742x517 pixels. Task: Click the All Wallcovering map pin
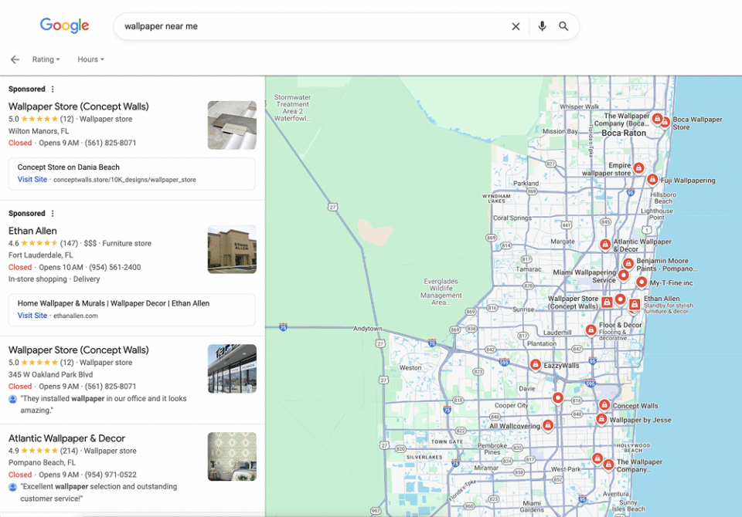click(x=547, y=424)
